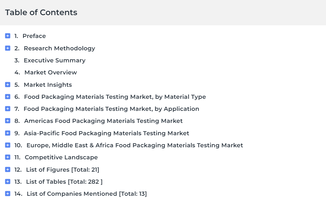
Task: Select Asia-Pacific Food Packaging Materials Testing Market text
Action: 107,133
